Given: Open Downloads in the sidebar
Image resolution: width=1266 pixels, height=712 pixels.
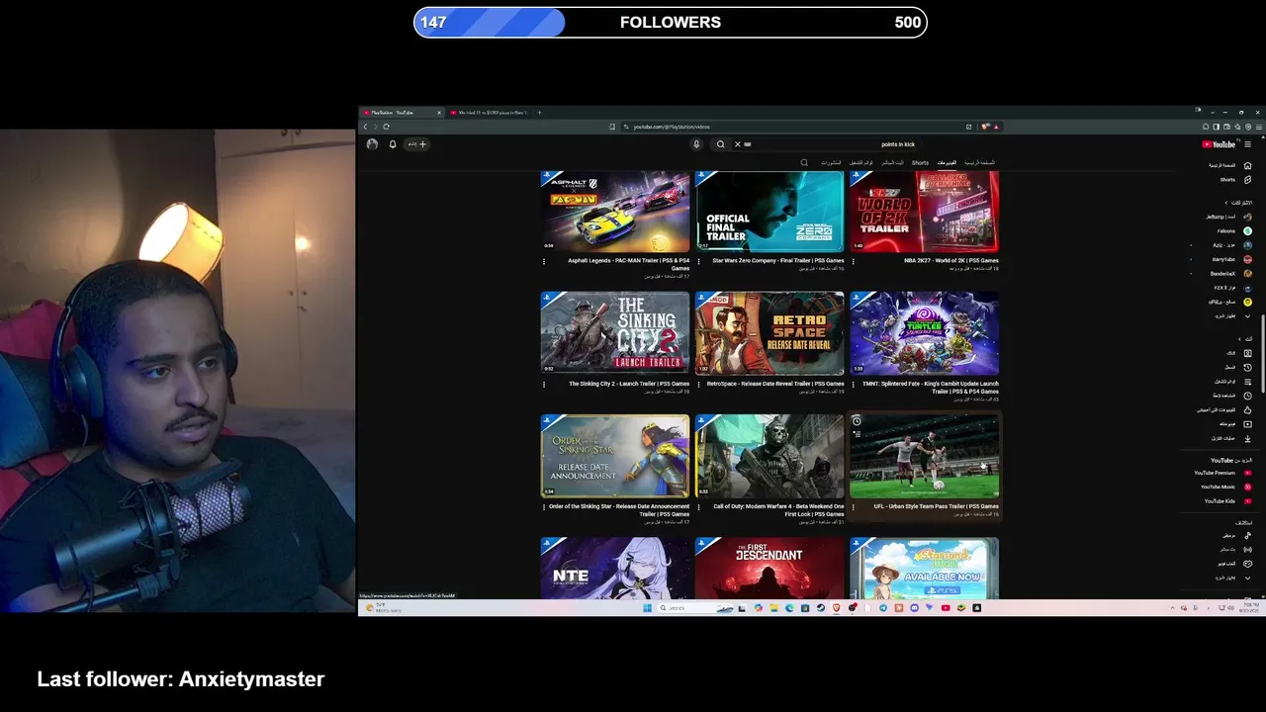Looking at the screenshot, I should [x=1232, y=438].
